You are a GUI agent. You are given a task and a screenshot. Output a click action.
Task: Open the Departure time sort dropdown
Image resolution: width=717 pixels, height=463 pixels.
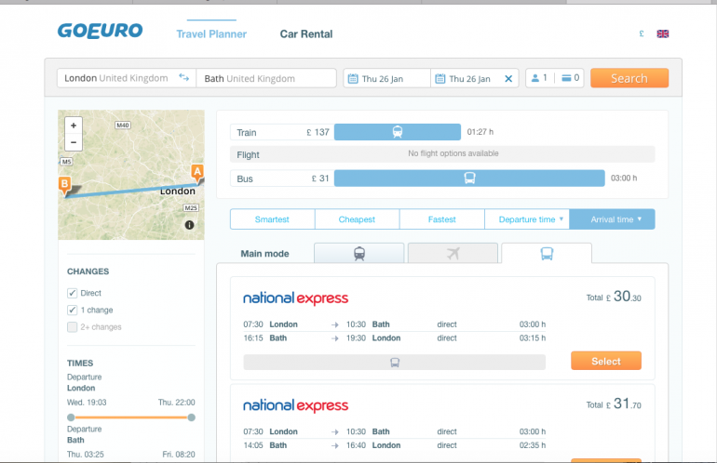(x=526, y=219)
